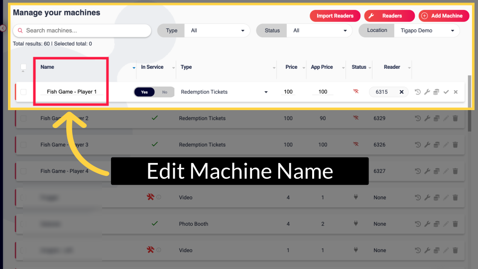This screenshot has height=269, width=478.
Task: Confirm the edit with the checkmark icon
Action: 446,92
